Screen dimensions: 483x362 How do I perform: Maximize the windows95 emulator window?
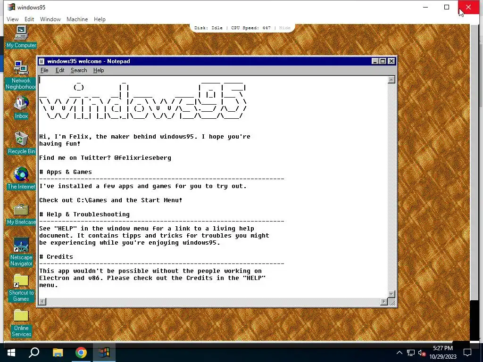pos(447,7)
